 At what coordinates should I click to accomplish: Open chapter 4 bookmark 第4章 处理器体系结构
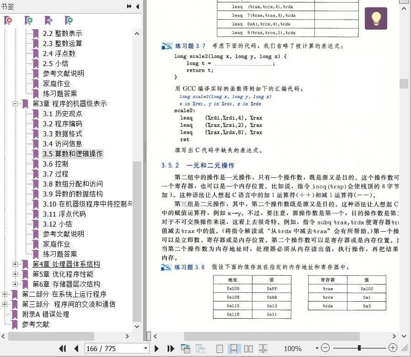pos(66,264)
